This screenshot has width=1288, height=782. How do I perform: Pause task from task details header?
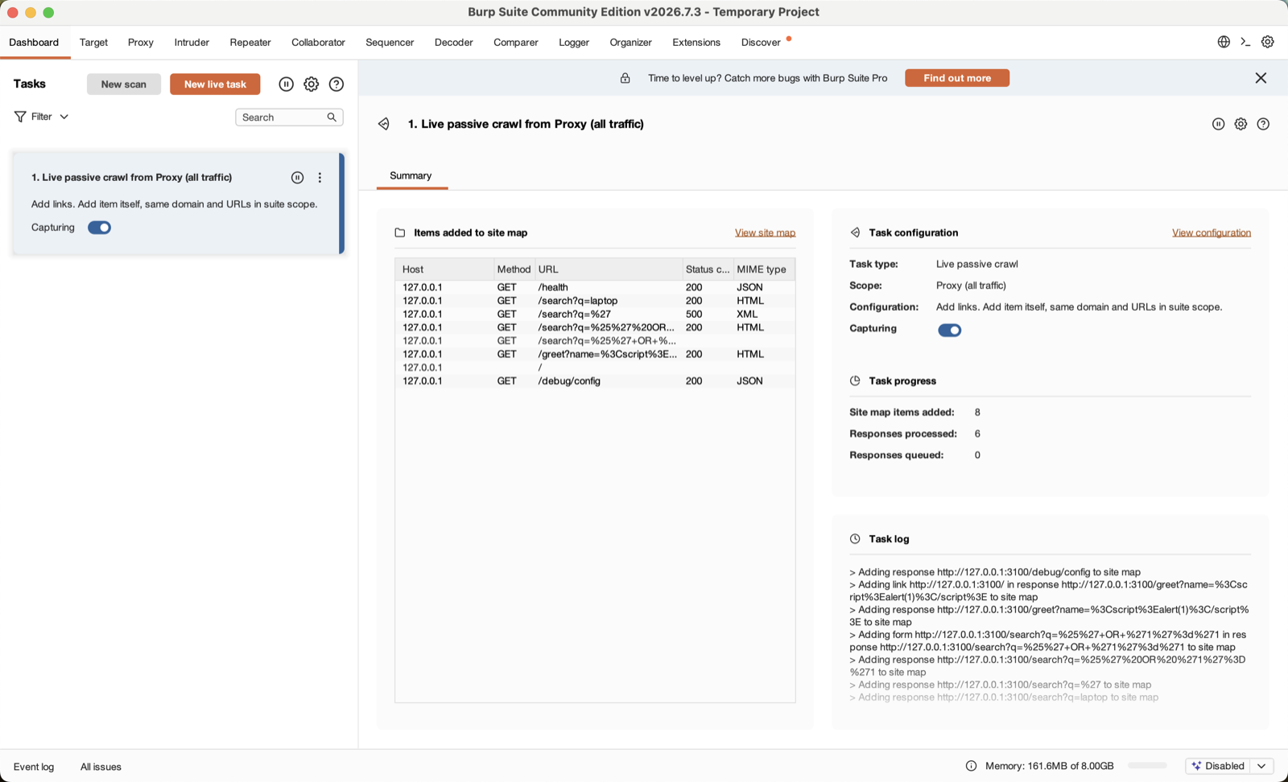1218,124
